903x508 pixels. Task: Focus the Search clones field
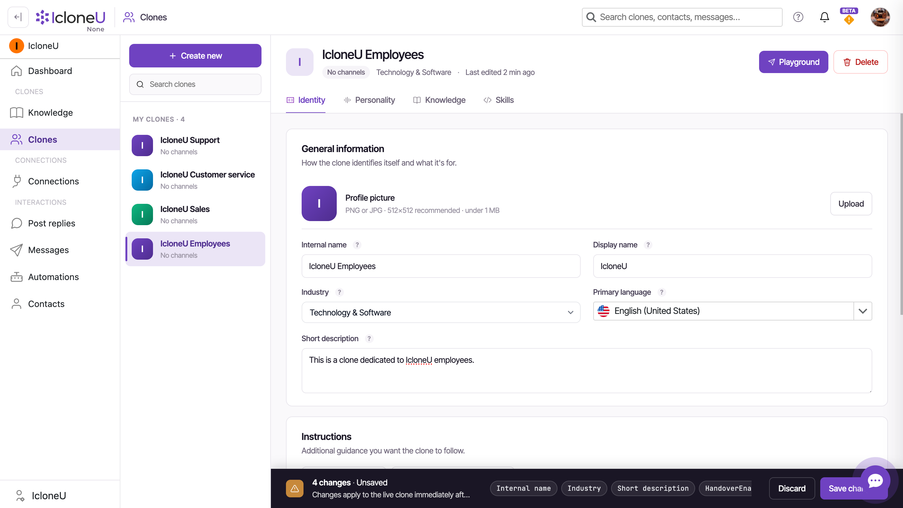(x=195, y=84)
